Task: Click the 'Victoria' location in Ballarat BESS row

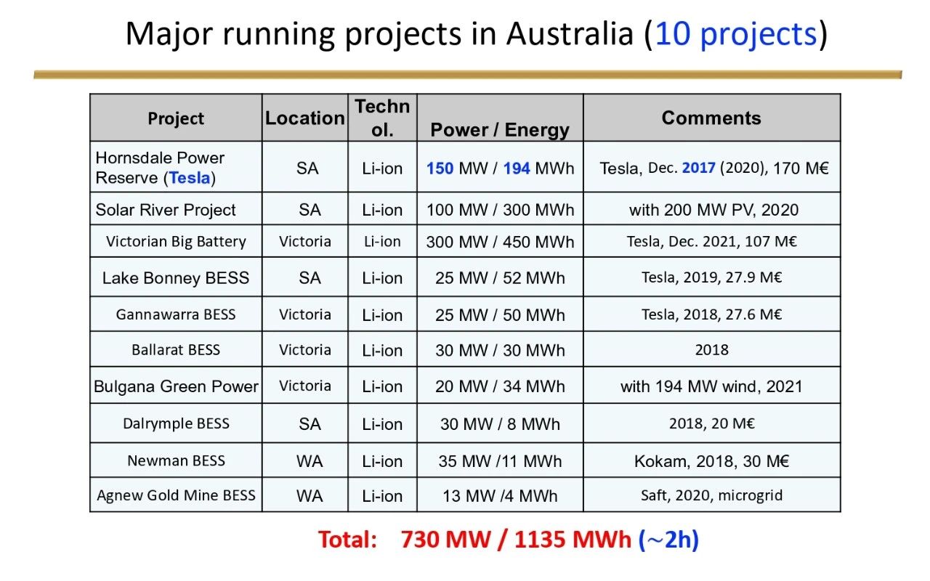Action: 305,349
